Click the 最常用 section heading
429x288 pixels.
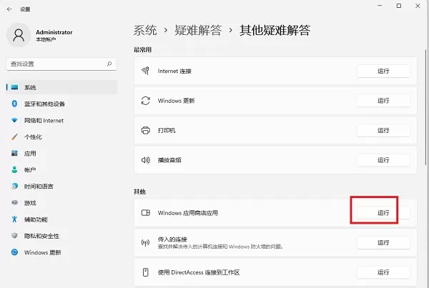142,50
